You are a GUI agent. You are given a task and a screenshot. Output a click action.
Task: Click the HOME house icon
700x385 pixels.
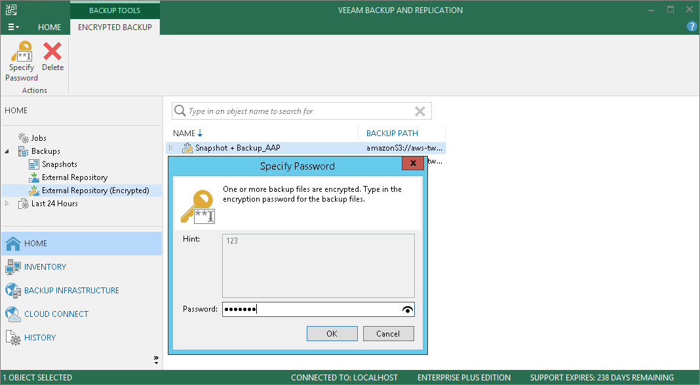(x=13, y=244)
